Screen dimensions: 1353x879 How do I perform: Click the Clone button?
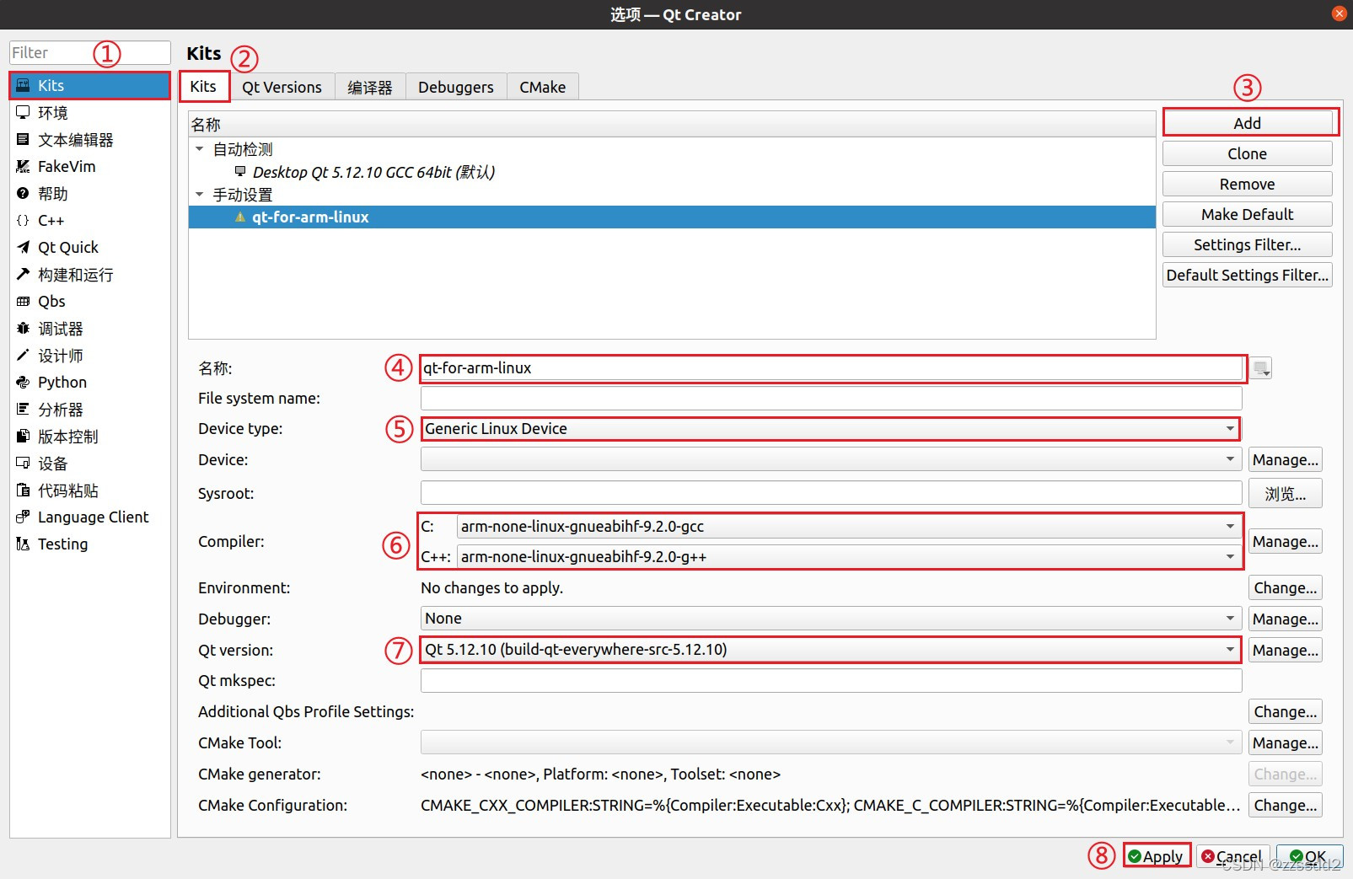pos(1248,153)
